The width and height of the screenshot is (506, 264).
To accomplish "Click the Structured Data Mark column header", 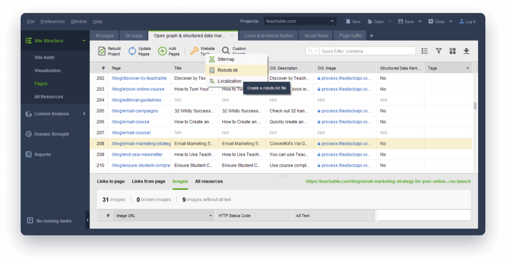I will pos(400,68).
